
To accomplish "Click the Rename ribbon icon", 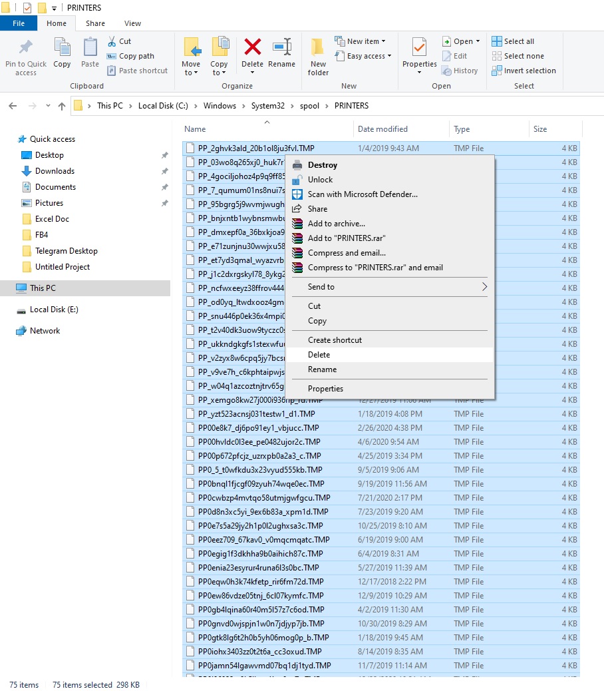I will [x=282, y=53].
